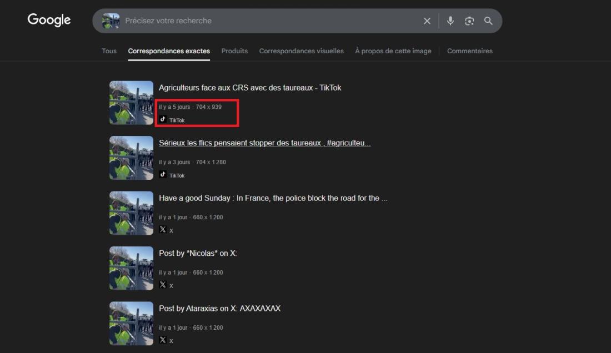Switch to the Correspondances visuelles tab
Image resolution: width=611 pixels, height=353 pixels.
pyautogui.click(x=301, y=51)
